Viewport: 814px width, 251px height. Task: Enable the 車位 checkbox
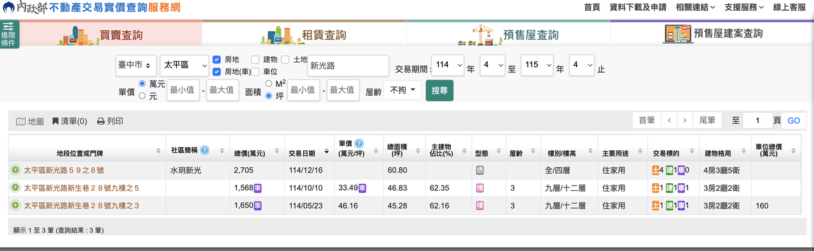pyautogui.click(x=255, y=72)
